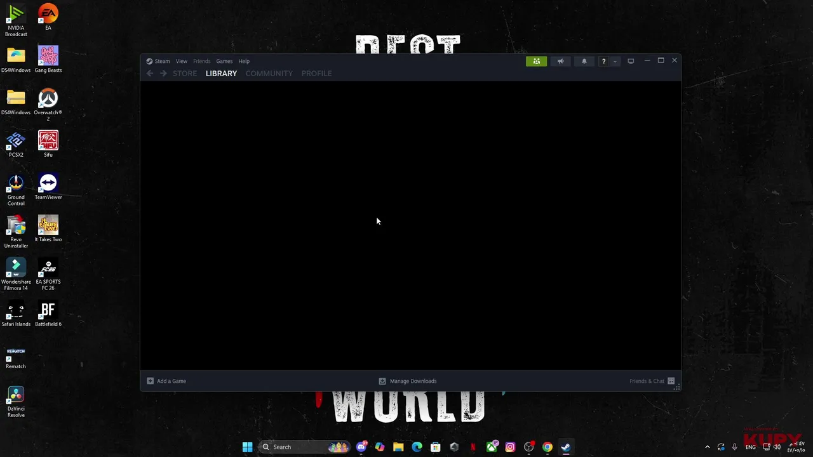Maximize the Steam window
The height and width of the screenshot is (457, 813).
(x=661, y=61)
